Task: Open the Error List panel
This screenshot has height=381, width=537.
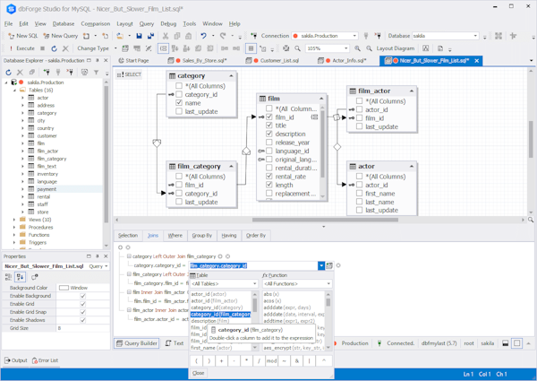Action: pos(45,360)
